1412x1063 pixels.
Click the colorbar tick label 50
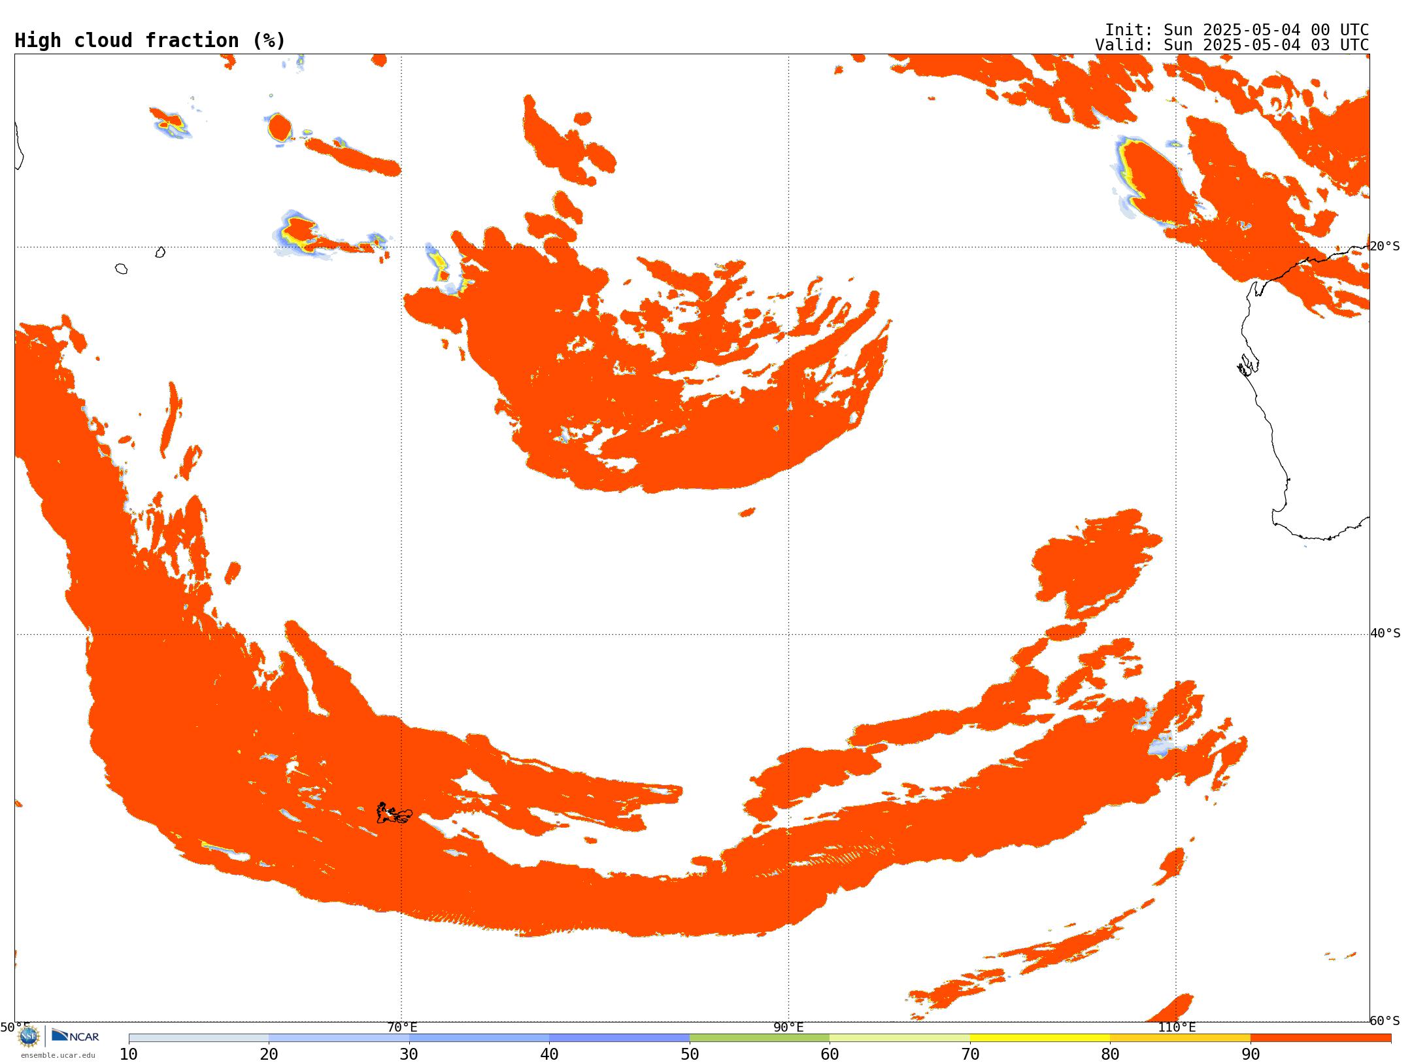click(x=690, y=1055)
